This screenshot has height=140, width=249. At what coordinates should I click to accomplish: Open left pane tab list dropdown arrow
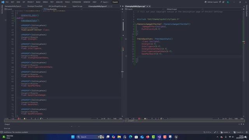click(x=120, y=6)
